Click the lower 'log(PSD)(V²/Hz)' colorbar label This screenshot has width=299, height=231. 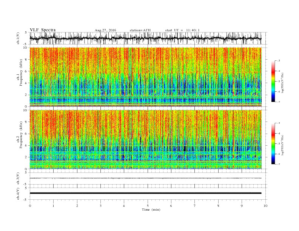coord(282,145)
